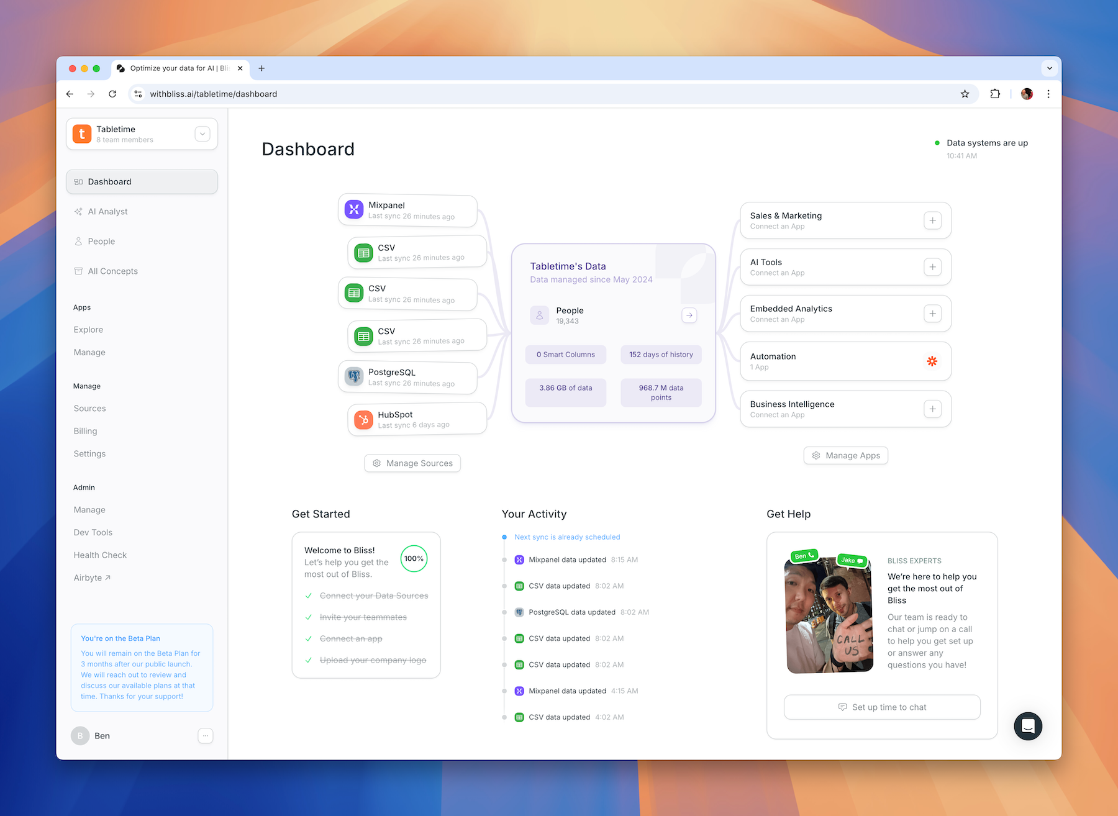Click the Upload your company logo step
Image resolution: width=1118 pixels, height=816 pixels.
[x=373, y=660]
